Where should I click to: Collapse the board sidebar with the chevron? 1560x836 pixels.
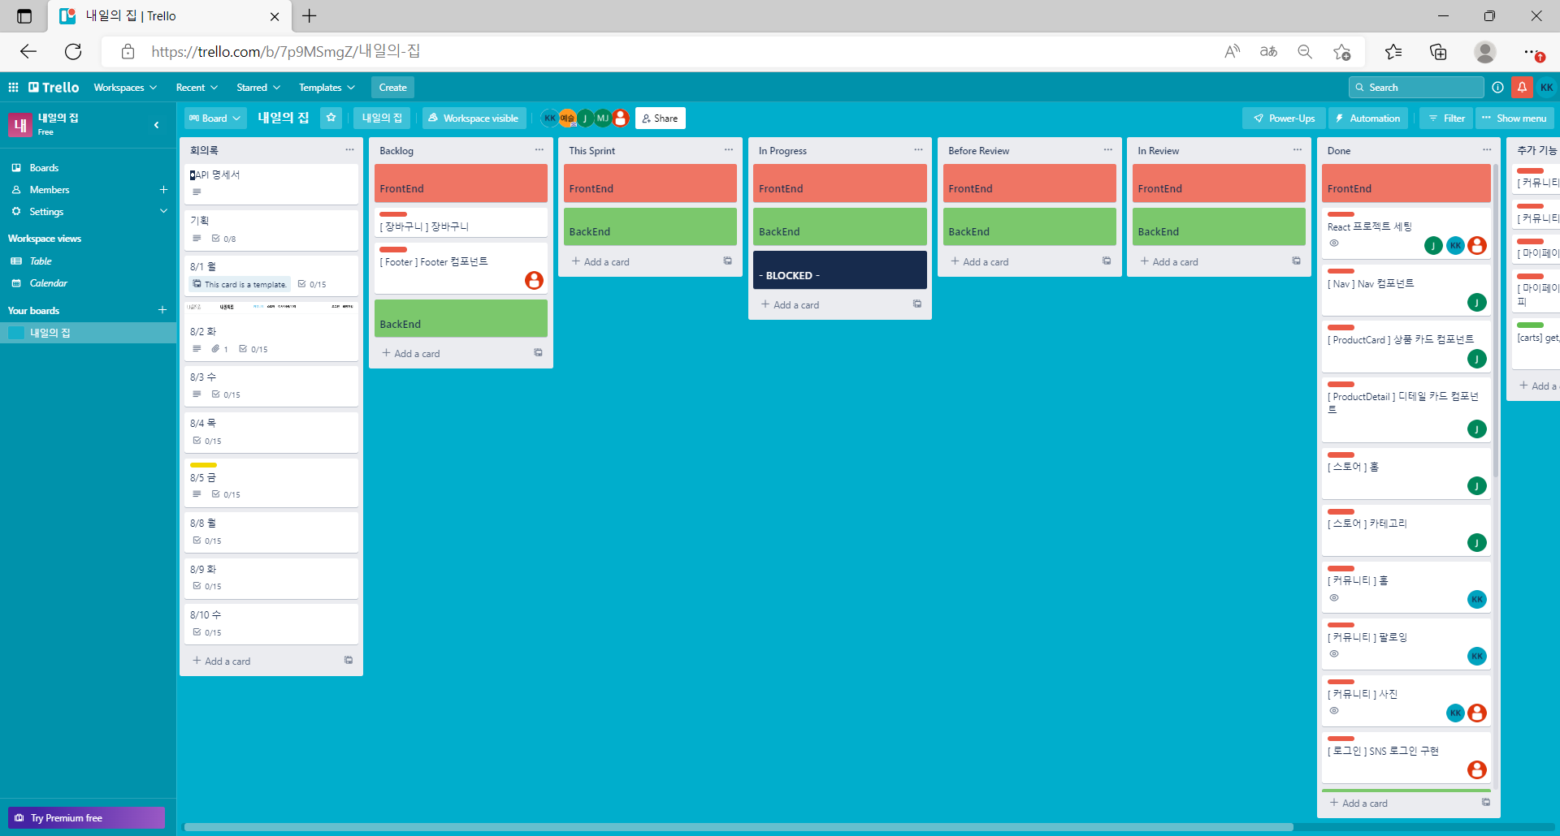pyautogui.click(x=157, y=125)
